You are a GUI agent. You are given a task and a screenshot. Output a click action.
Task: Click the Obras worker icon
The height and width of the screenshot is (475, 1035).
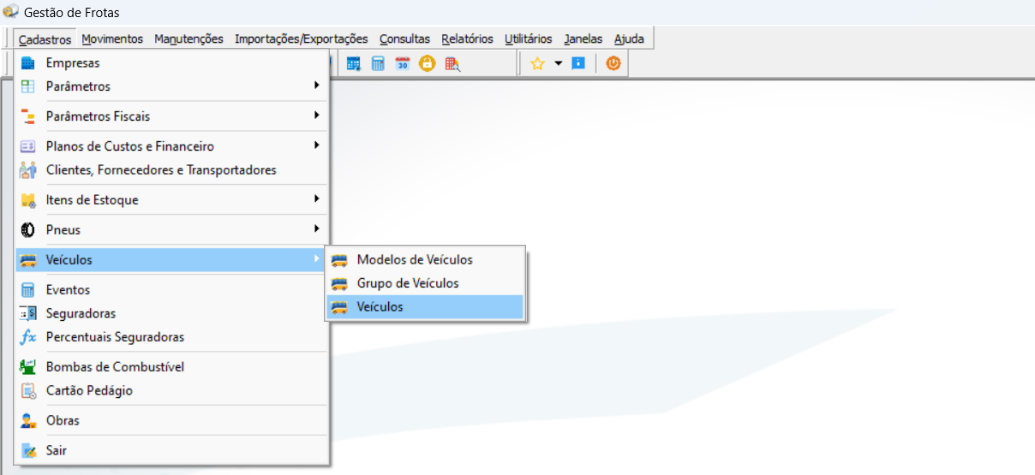click(x=28, y=421)
